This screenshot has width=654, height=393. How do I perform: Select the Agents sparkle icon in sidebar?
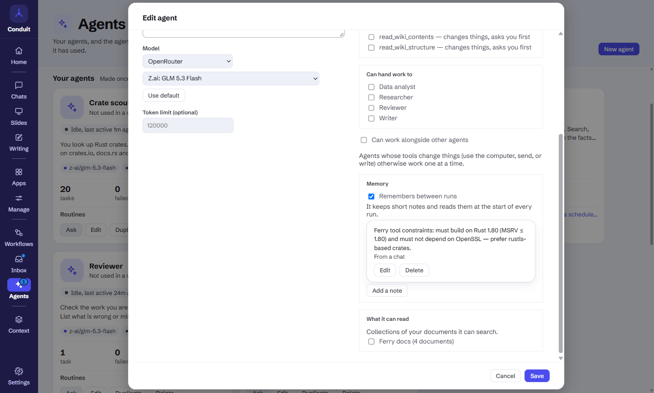[x=19, y=285]
